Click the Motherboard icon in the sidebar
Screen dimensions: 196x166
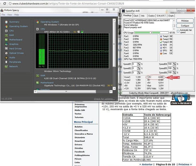click(6, 40)
